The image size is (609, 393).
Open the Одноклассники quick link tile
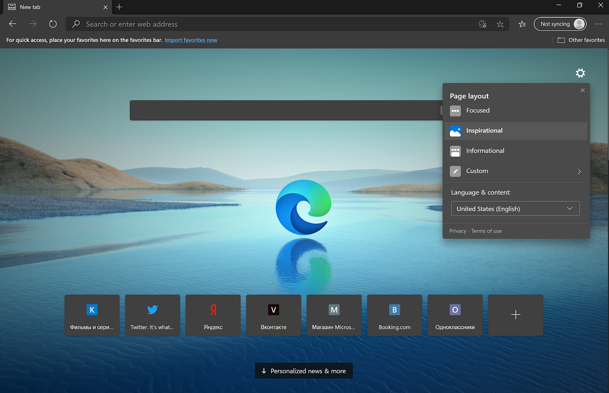tap(455, 315)
